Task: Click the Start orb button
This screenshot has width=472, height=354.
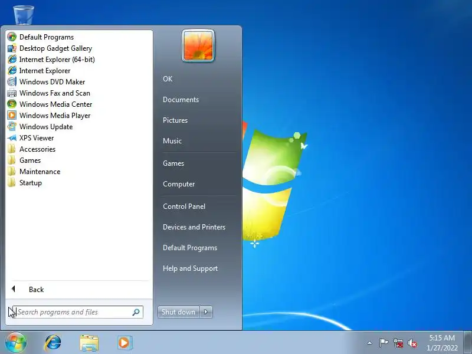Action: click(16, 342)
